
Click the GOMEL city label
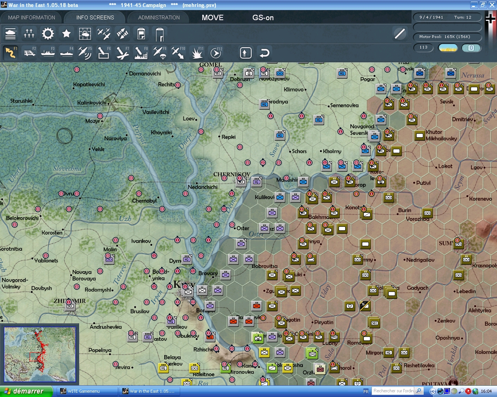coord(210,65)
